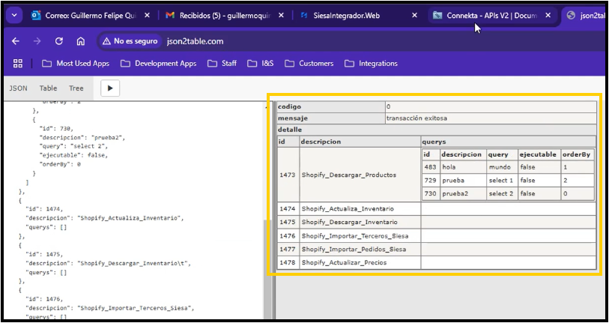The height and width of the screenshot is (323, 609).
Task: Select the JSON view option
Action: point(18,88)
